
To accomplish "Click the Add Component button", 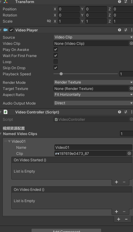I will (x=66, y=230).
